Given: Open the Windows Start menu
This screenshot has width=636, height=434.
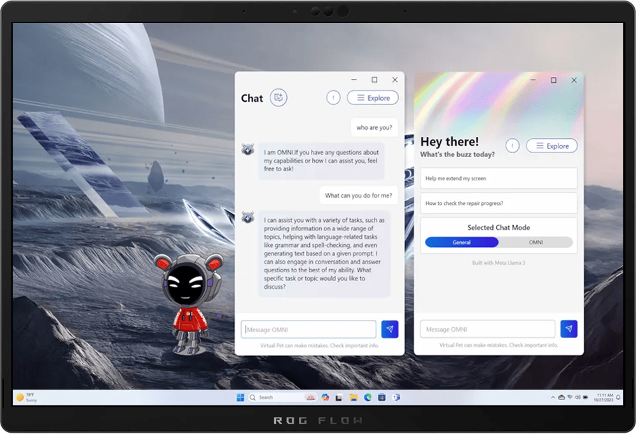Looking at the screenshot, I should pos(240,398).
